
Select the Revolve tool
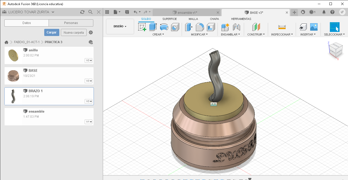point(164,27)
